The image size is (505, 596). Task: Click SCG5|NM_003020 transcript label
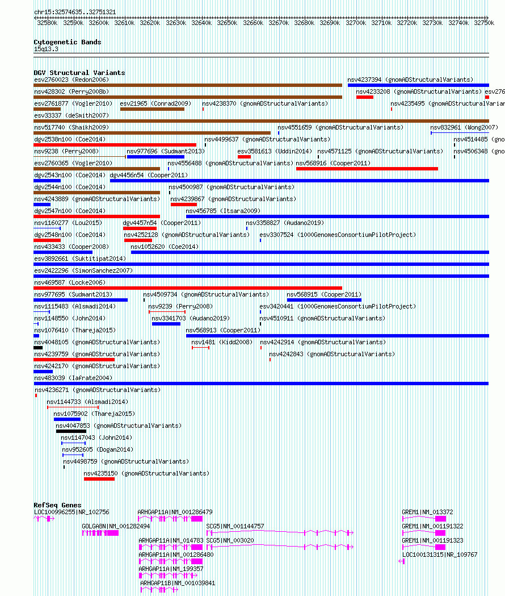click(x=230, y=540)
